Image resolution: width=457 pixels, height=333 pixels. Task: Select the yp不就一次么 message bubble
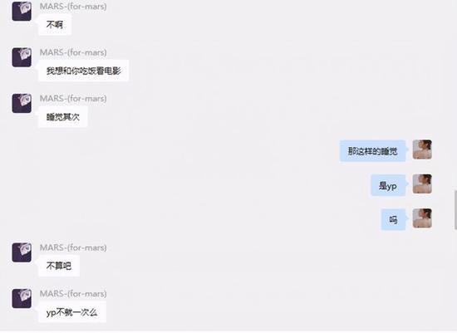tap(72, 312)
